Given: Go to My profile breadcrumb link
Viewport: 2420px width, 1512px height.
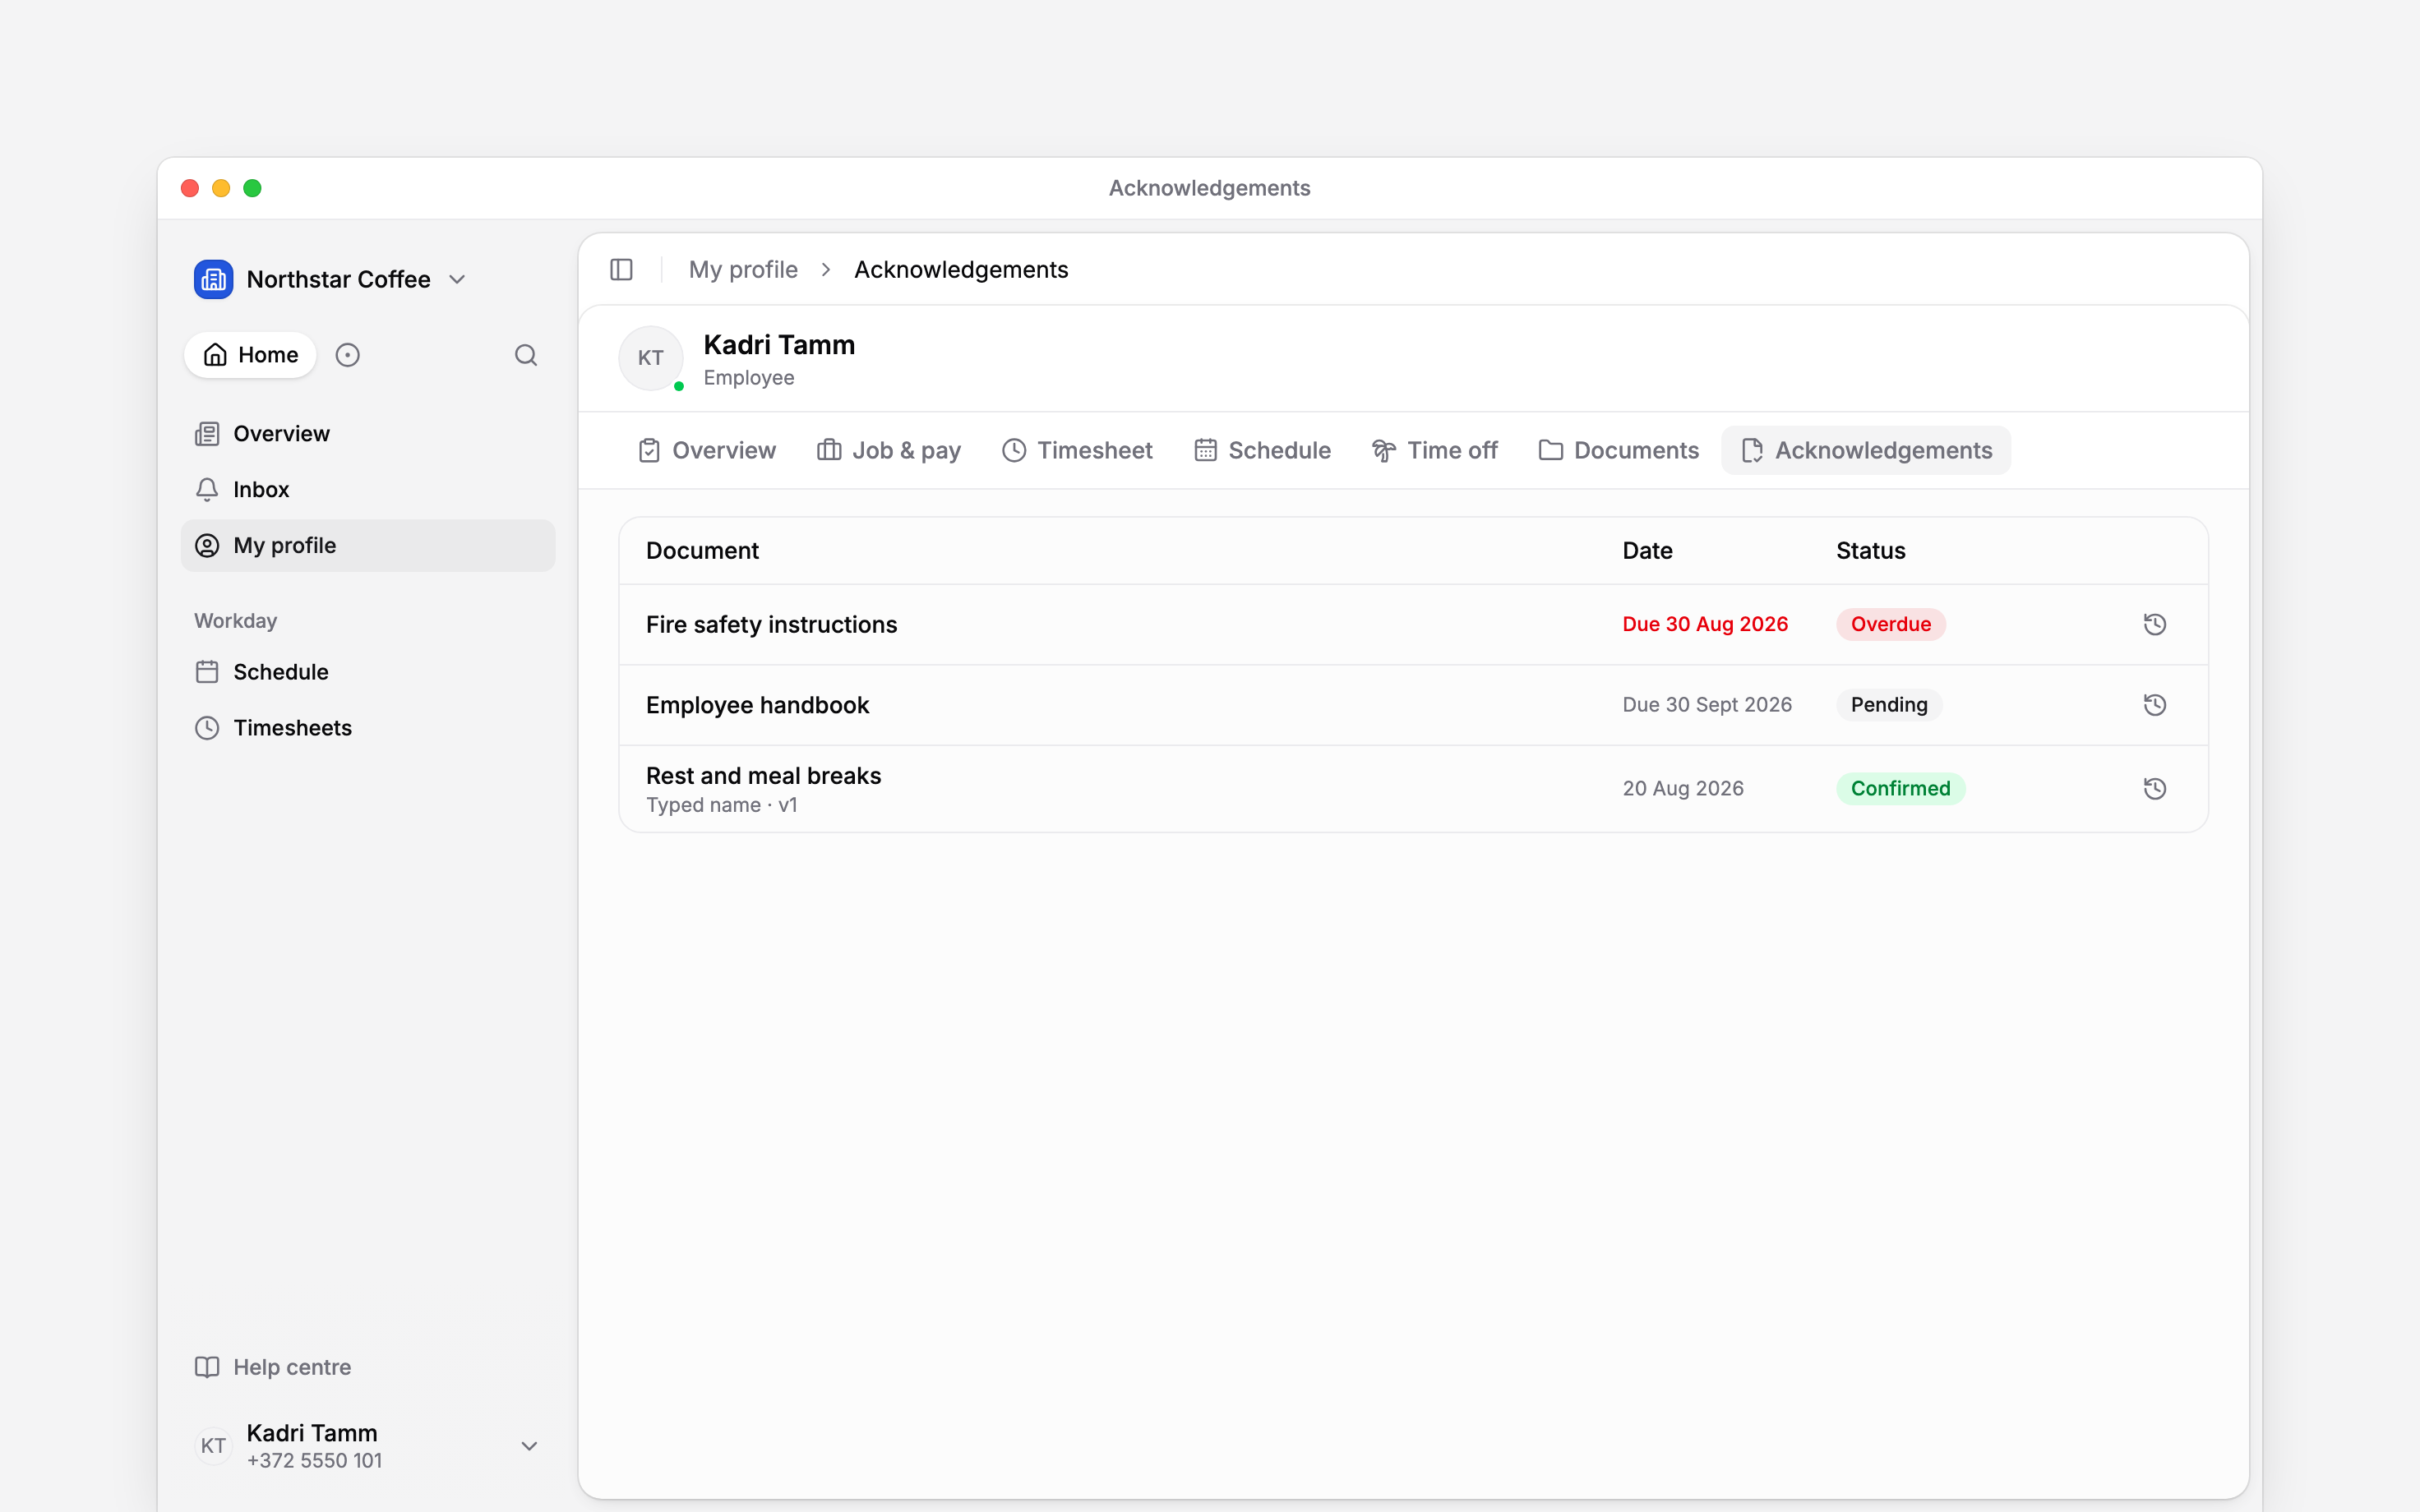Looking at the screenshot, I should point(743,270).
